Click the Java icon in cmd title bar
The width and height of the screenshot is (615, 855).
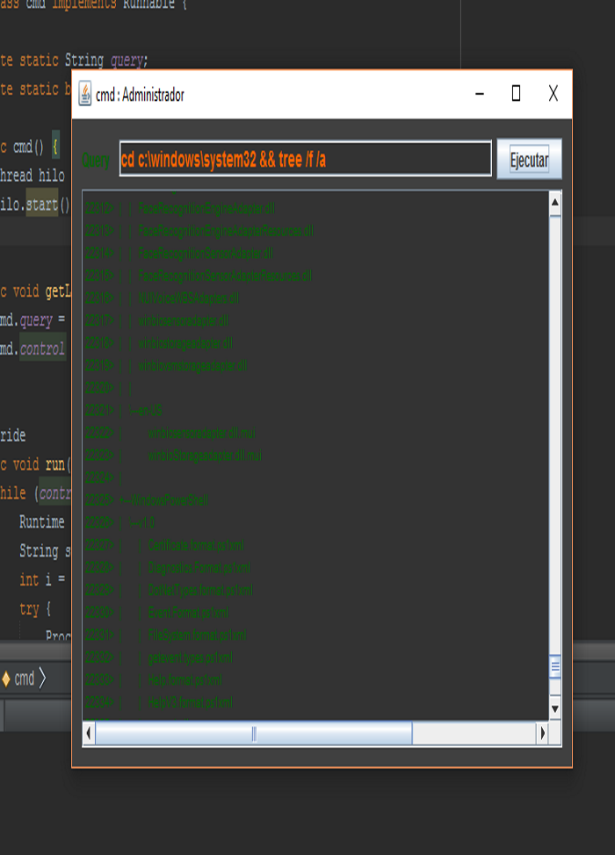84,94
